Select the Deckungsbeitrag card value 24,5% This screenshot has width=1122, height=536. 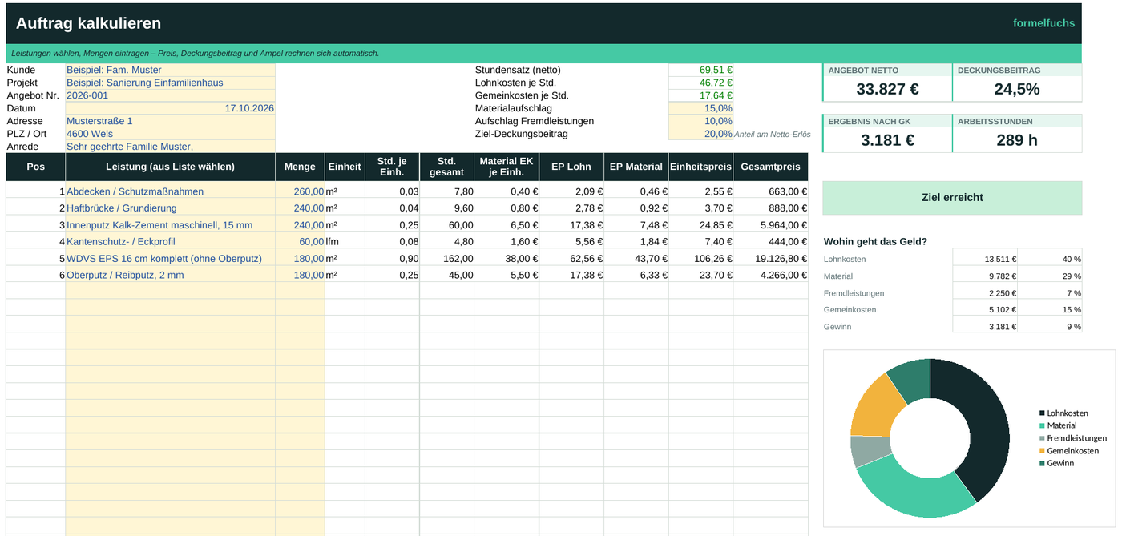click(1017, 90)
